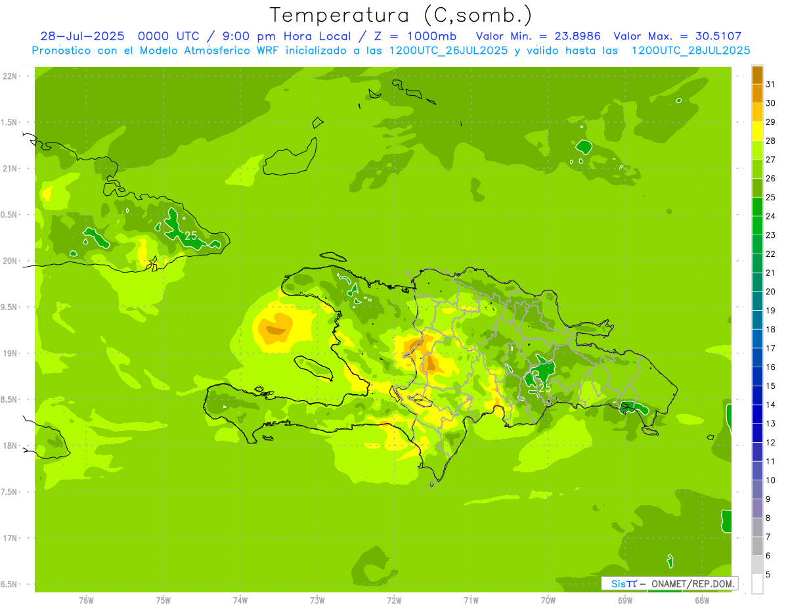Pick the orange legend swatch between 30 and 31
This screenshot has width=788, height=609.
coord(757,94)
